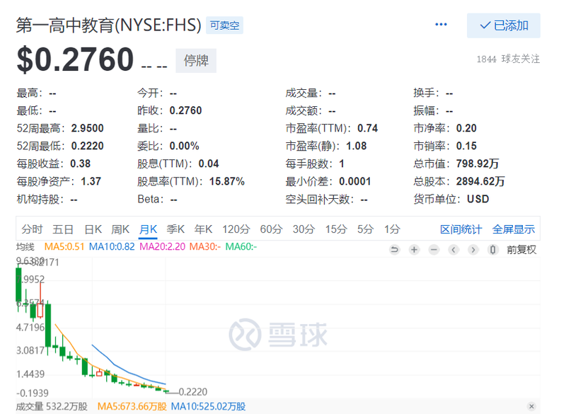Click the volume MA10:525.02万股 label
The height and width of the screenshot is (414, 566).
[x=208, y=407]
